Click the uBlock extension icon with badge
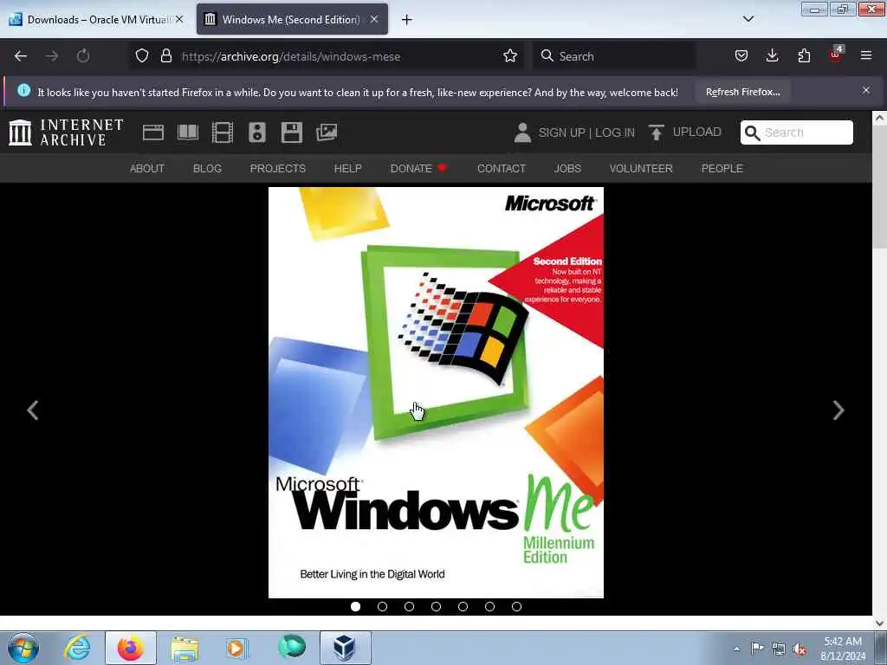 tap(836, 55)
